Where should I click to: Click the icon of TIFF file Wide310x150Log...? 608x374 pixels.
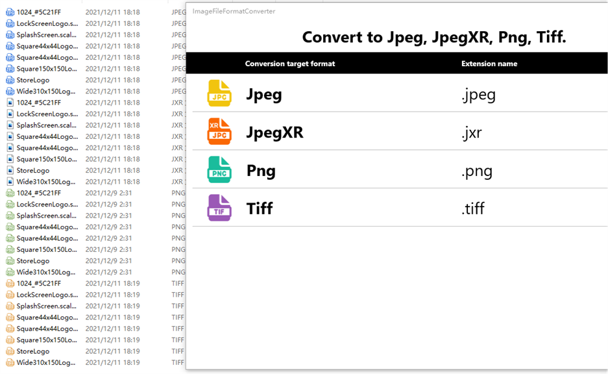click(x=10, y=362)
